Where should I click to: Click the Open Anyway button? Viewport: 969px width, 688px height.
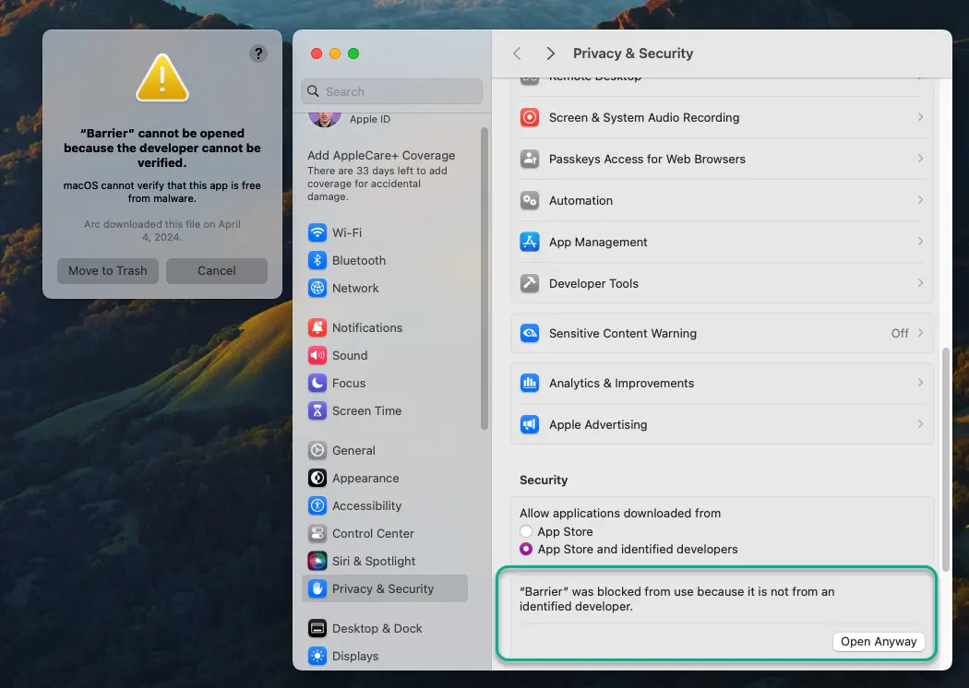coord(879,642)
